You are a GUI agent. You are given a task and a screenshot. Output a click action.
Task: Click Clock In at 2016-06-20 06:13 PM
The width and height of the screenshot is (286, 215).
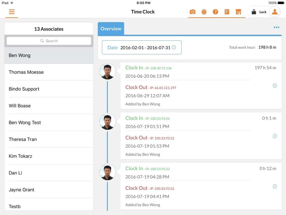pyautogui.click(x=134, y=68)
